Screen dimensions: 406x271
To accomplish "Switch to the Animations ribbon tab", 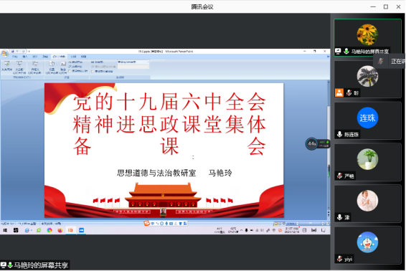I will (x=45, y=57).
